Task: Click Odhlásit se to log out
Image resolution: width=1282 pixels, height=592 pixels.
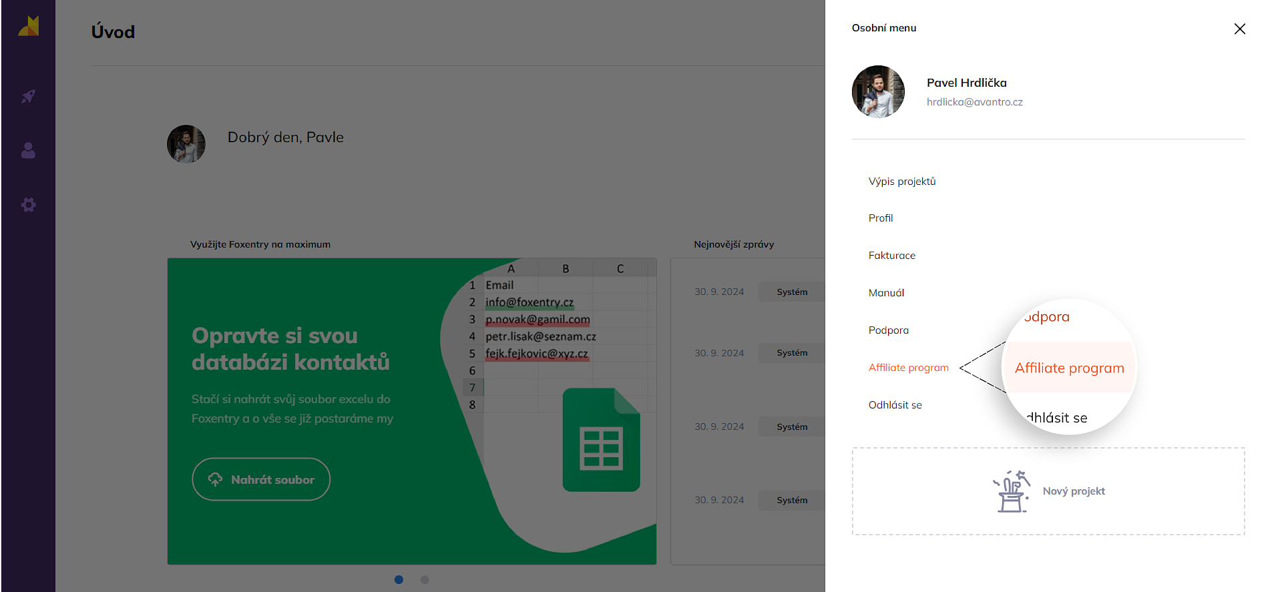Action: tap(895, 405)
